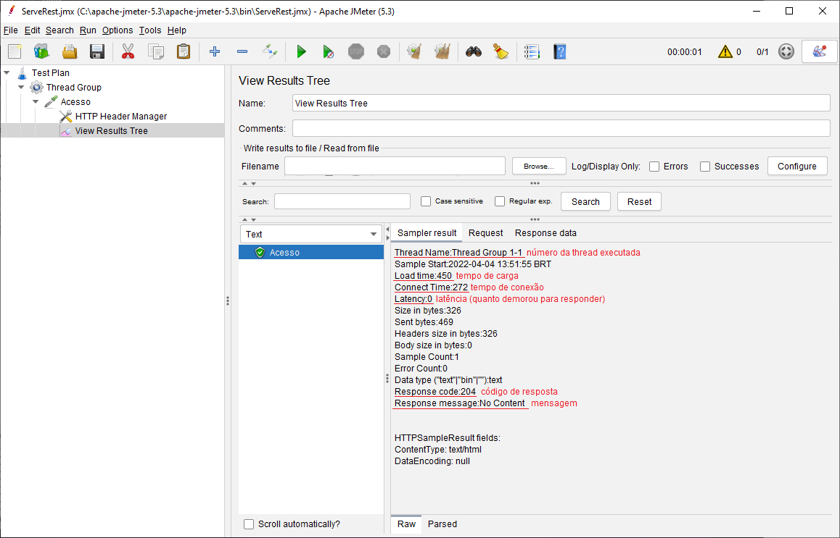
Task: Click the Help menu
Action: click(177, 30)
